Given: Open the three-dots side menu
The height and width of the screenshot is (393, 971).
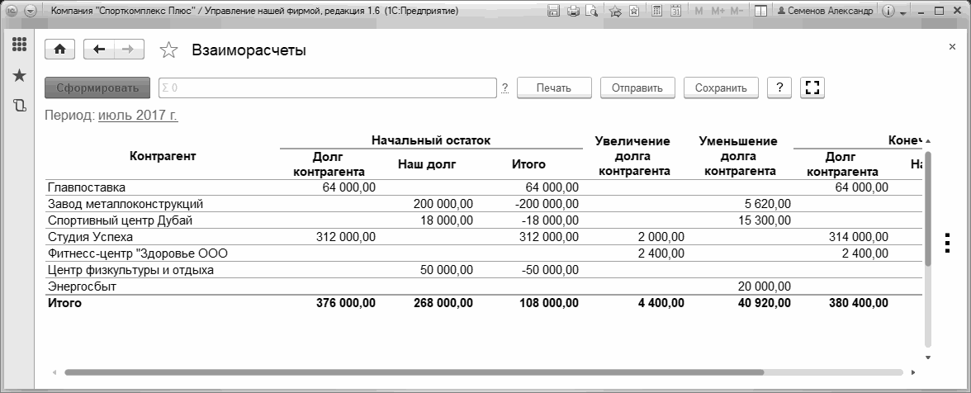Looking at the screenshot, I should pyautogui.click(x=947, y=244).
